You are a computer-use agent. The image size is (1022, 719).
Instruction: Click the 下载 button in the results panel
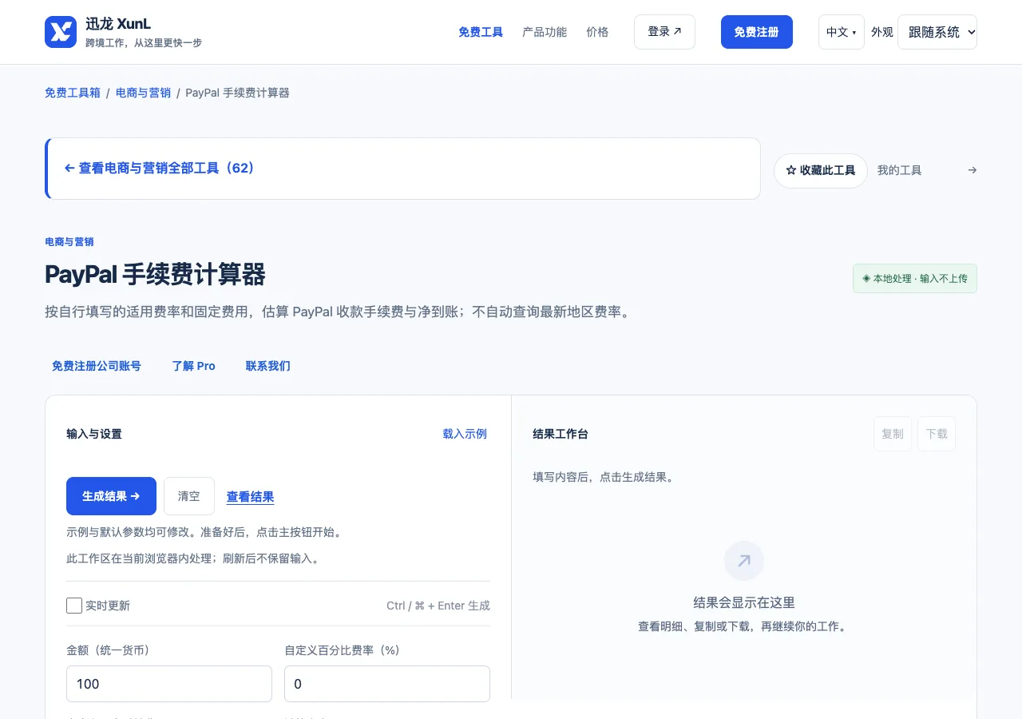click(937, 434)
